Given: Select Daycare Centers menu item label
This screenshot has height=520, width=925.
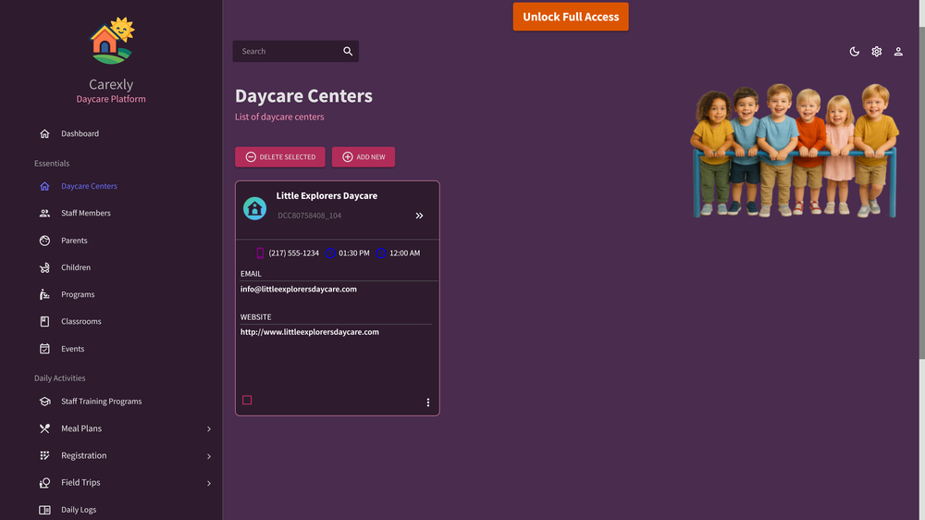Looking at the screenshot, I should pos(89,186).
